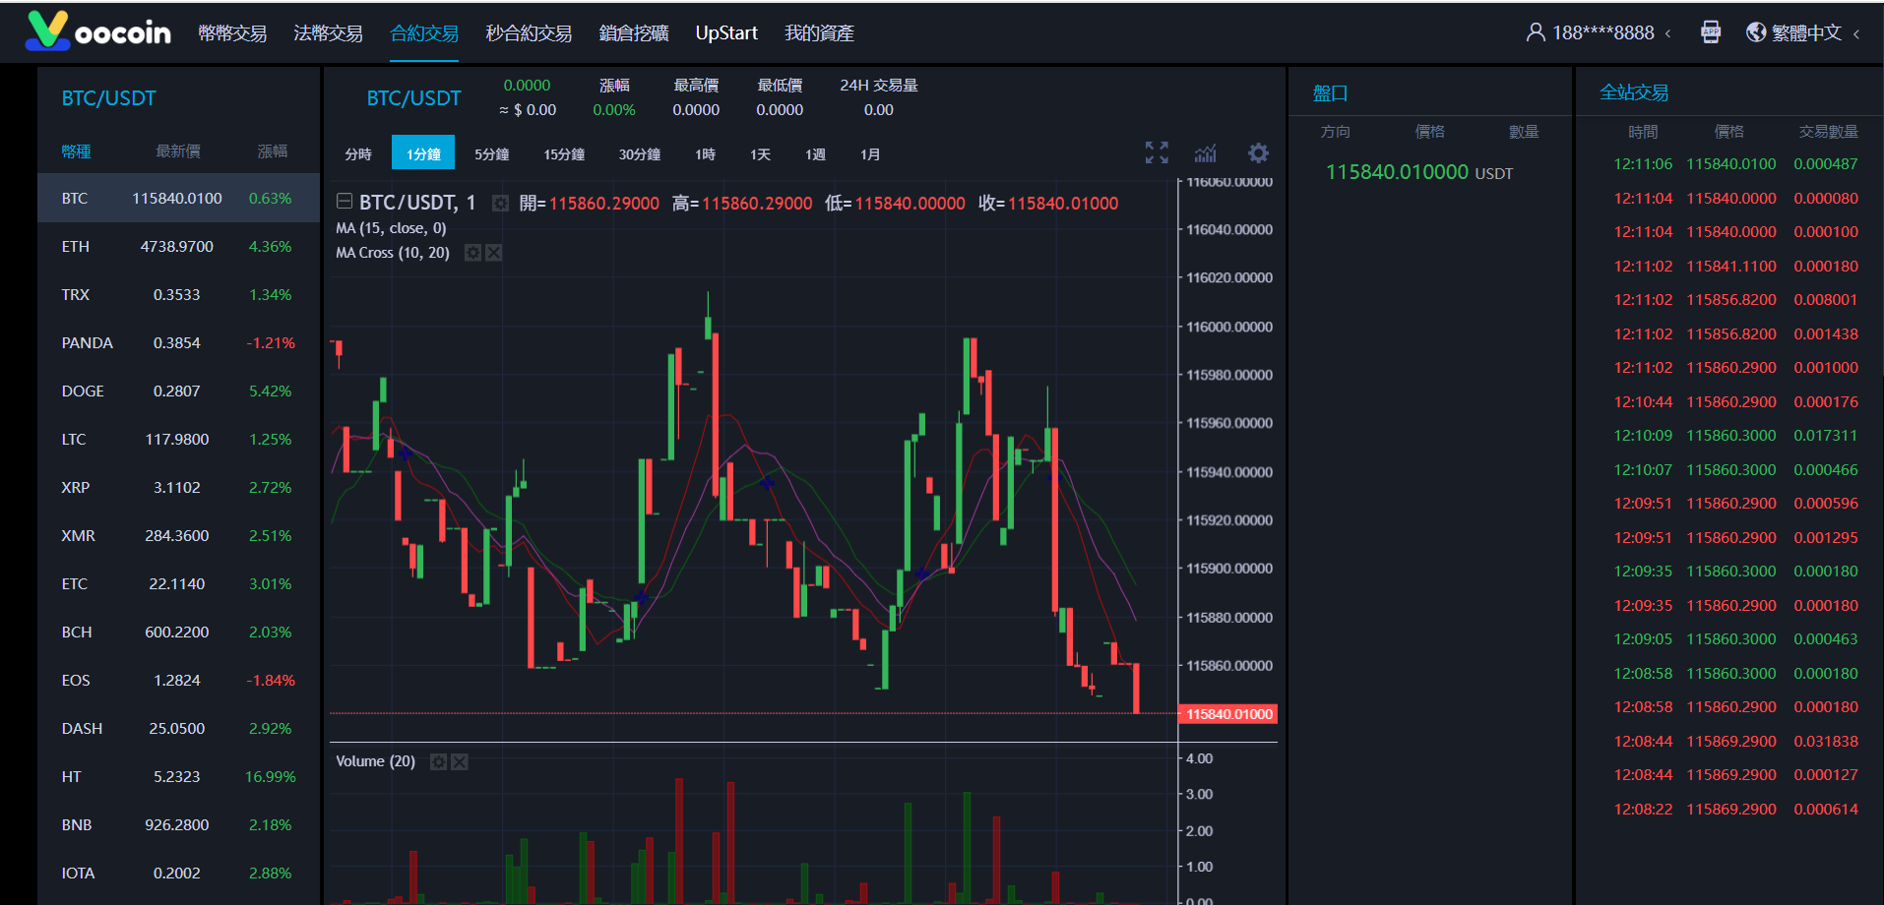1884x905 pixels.
Task: Open the 幣幣交易 menu
Action: 232,32
